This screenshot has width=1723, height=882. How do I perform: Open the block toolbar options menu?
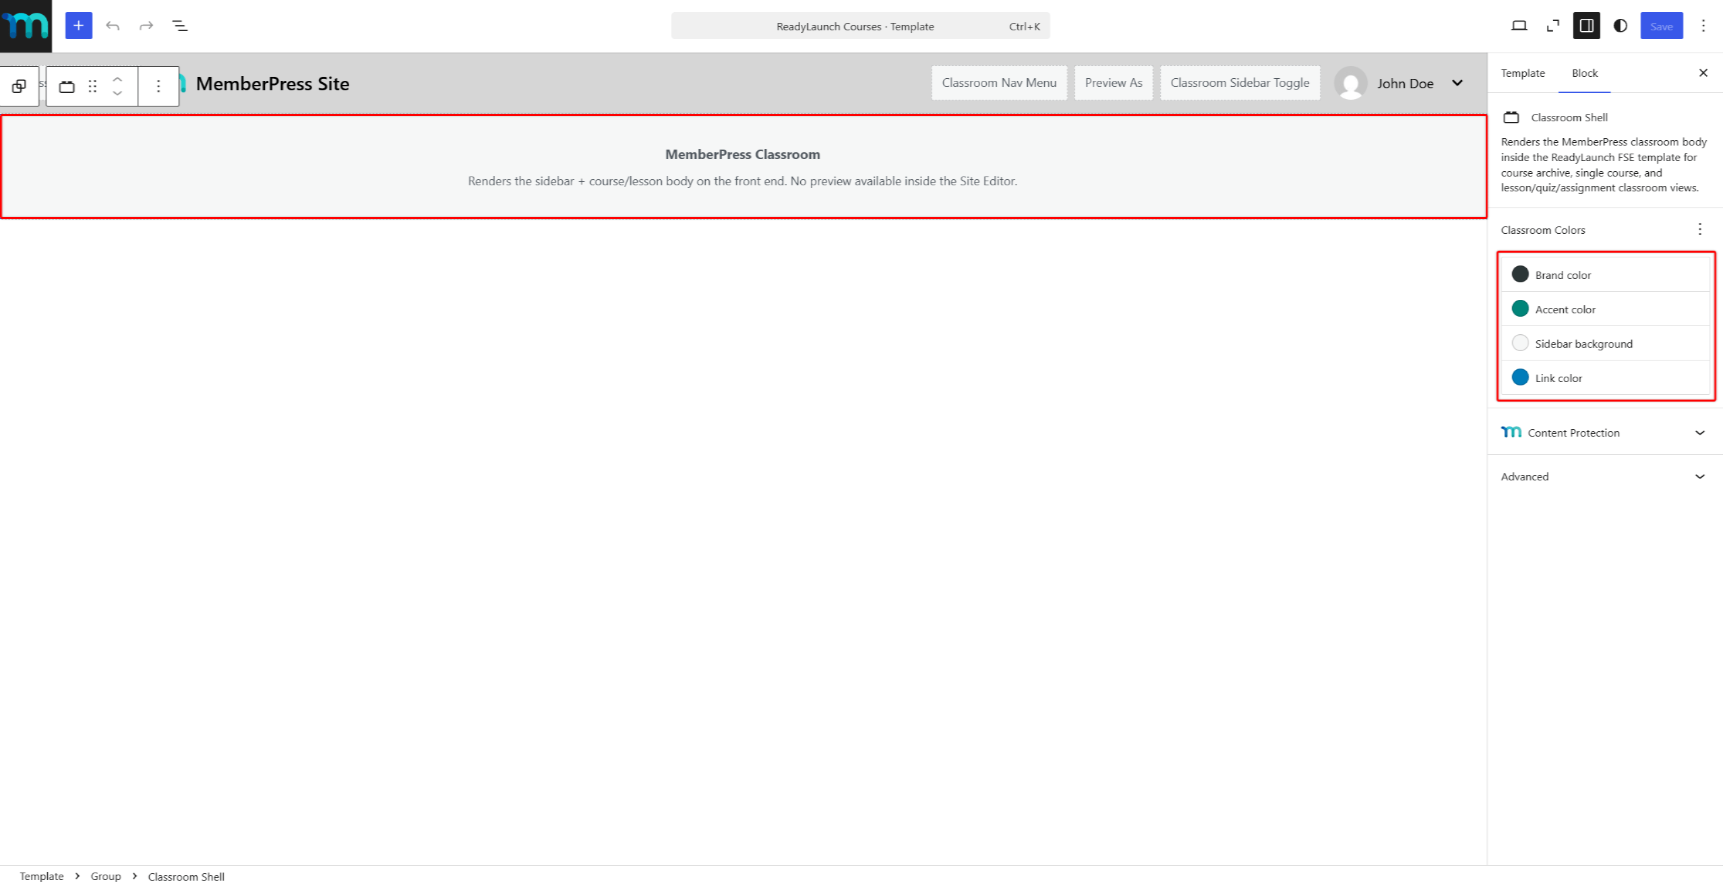[x=158, y=86]
